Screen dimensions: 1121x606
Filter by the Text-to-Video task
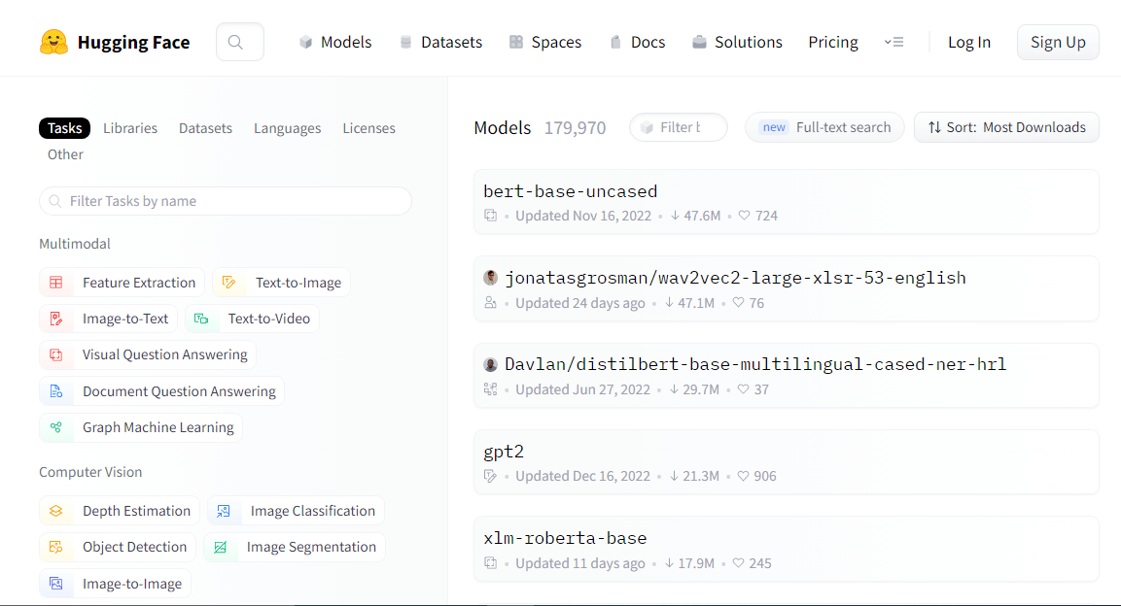pos(253,319)
